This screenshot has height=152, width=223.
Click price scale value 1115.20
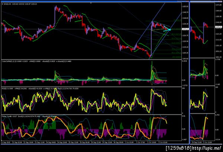point(185,47)
